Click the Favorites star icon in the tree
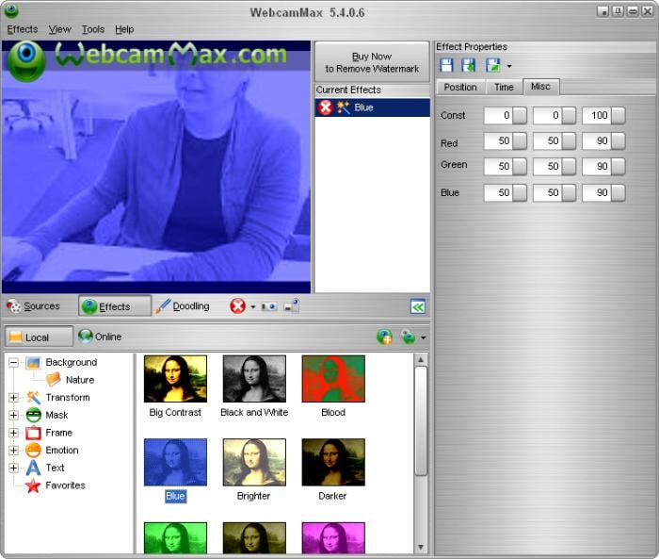This screenshot has height=559, width=659. coord(33,485)
